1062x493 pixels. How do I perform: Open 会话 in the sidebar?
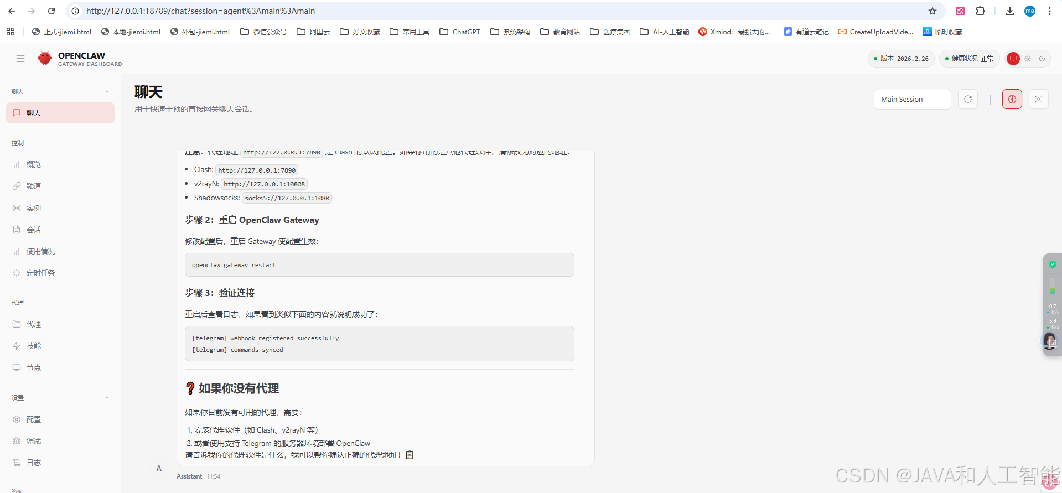coord(60,230)
